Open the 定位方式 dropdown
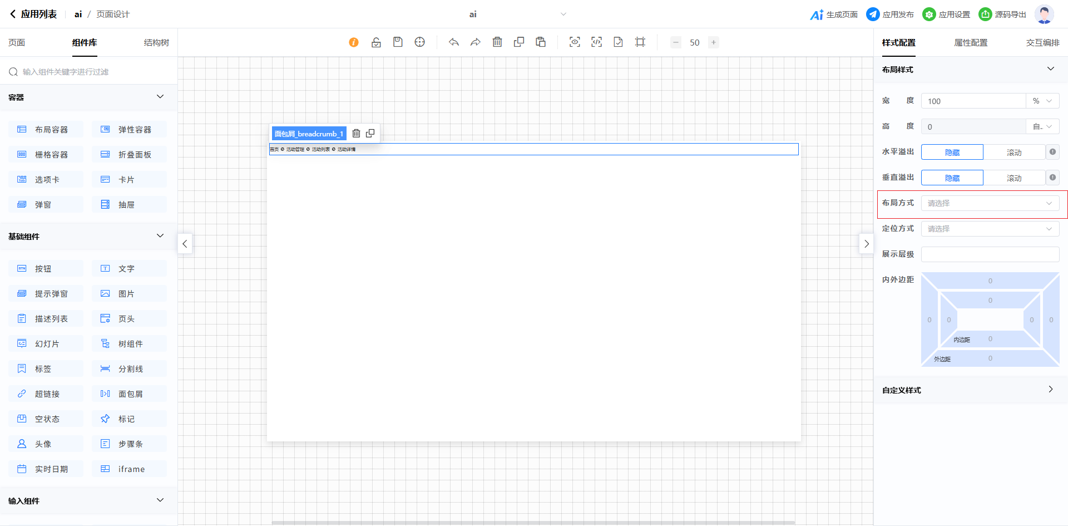The height and width of the screenshot is (526, 1068). tap(990, 229)
